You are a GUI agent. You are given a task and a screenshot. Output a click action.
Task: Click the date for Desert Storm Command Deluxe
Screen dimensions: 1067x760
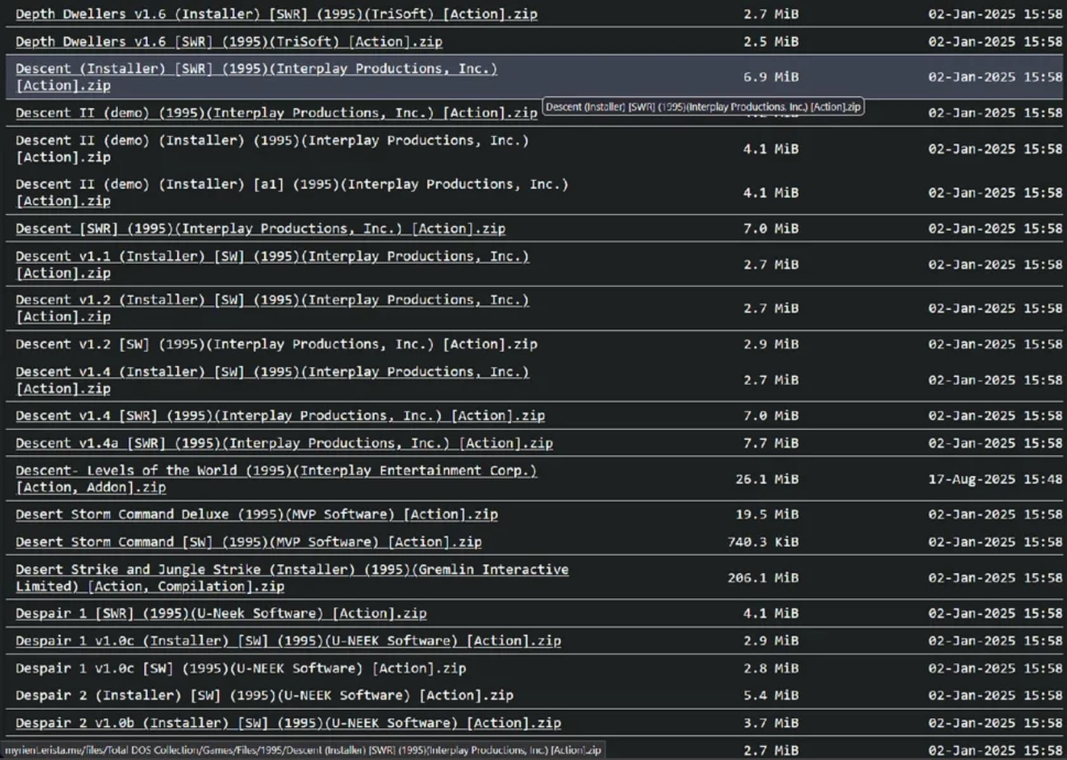(995, 514)
